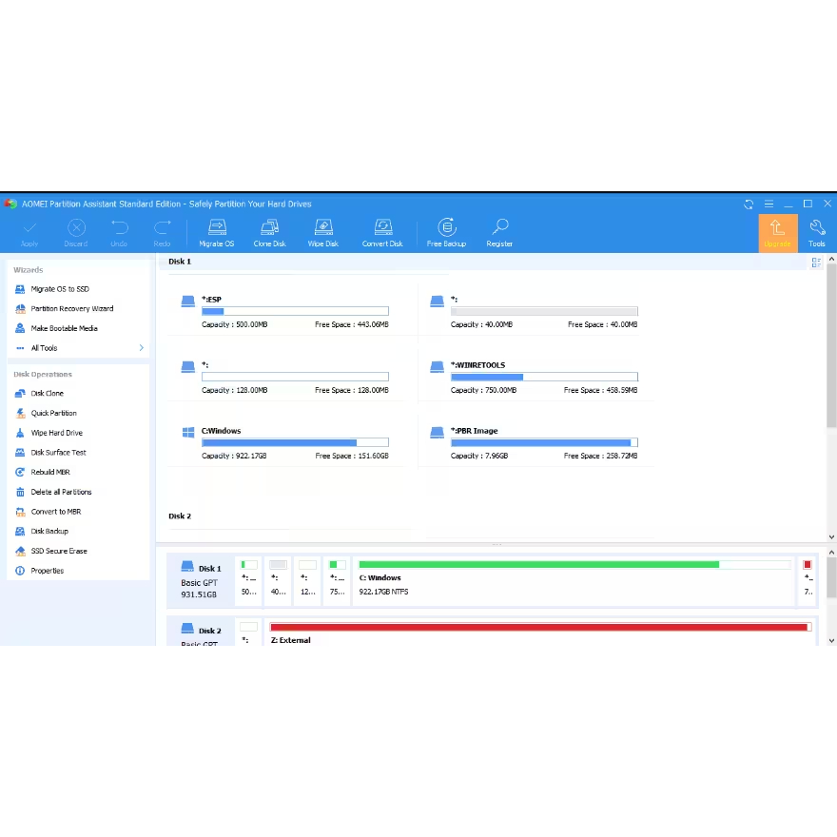
Task: Click SSD Secure Erase option
Action: (58, 552)
